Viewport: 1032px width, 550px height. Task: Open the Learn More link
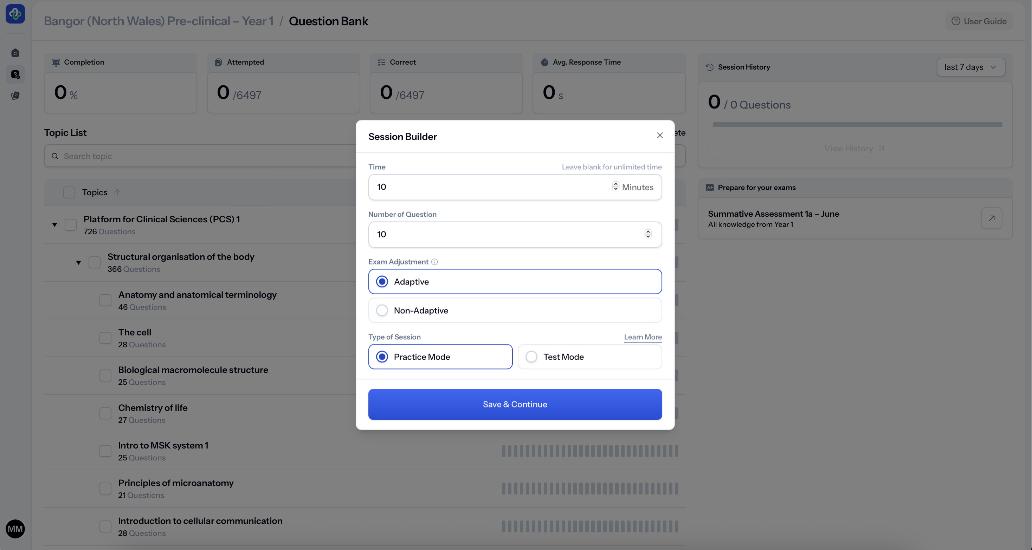click(x=643, y=337)
